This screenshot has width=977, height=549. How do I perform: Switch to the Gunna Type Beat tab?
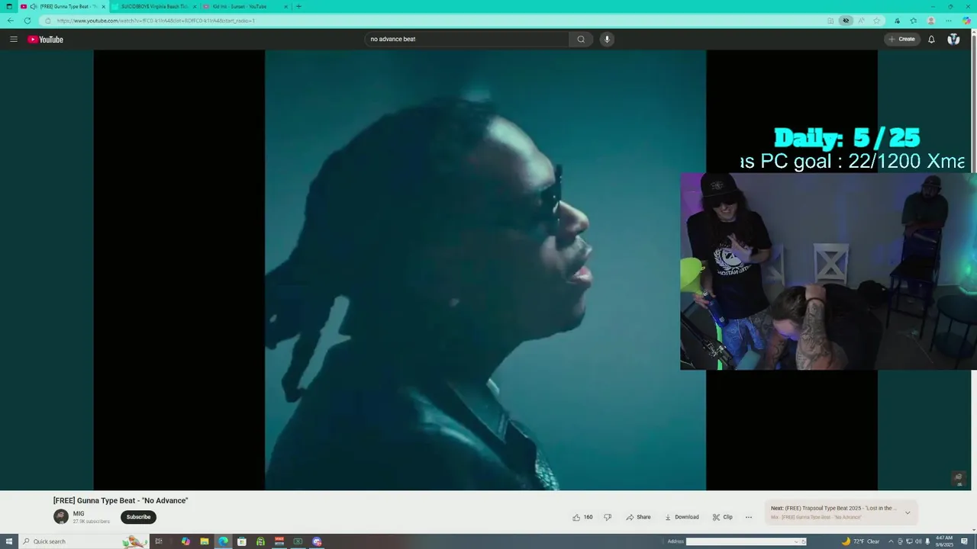64,6
